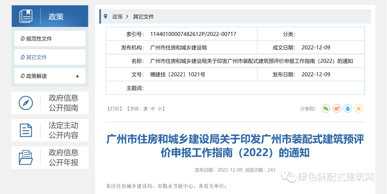Go to 其它文件 in the breadcrumb
Screen dimensions: 387x194
[x=143, y=17]
